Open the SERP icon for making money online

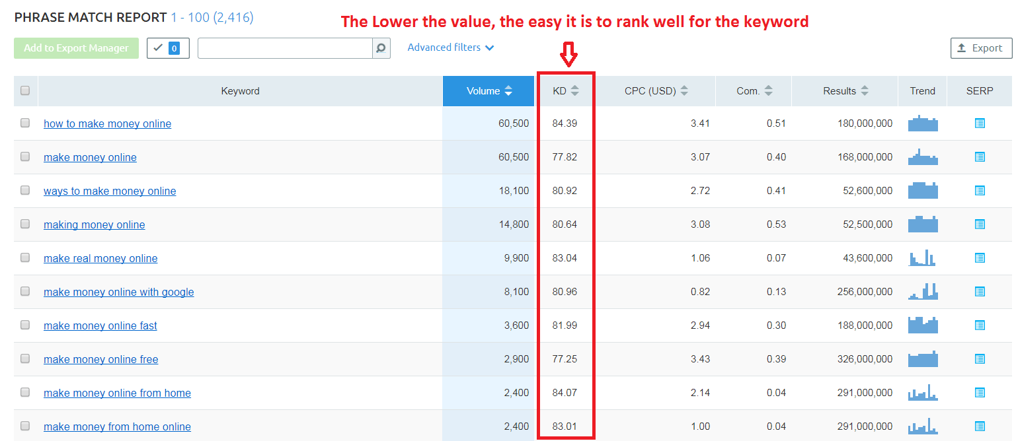tap(980, 224)
